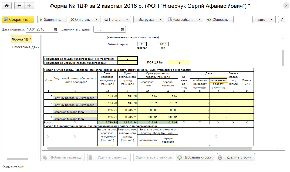Click the form's vertical scrollbar thumb
The height and width of the screenshot is (172, 290).
(283, 58)
